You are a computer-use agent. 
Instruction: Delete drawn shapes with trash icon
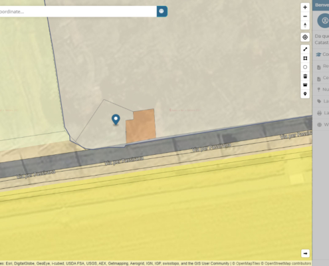coord(305,76)
